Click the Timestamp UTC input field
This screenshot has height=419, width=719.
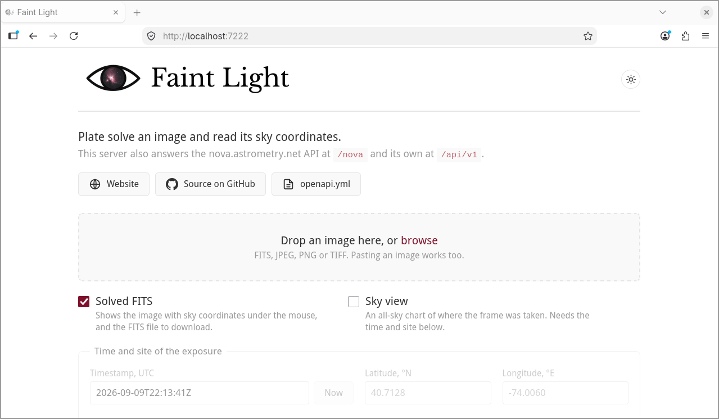pyautogui.click(x=200, y=393)
